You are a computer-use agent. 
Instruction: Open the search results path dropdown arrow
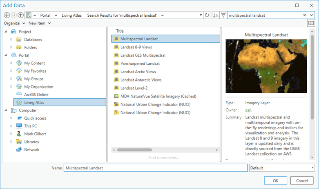click(x=162, y=15)
